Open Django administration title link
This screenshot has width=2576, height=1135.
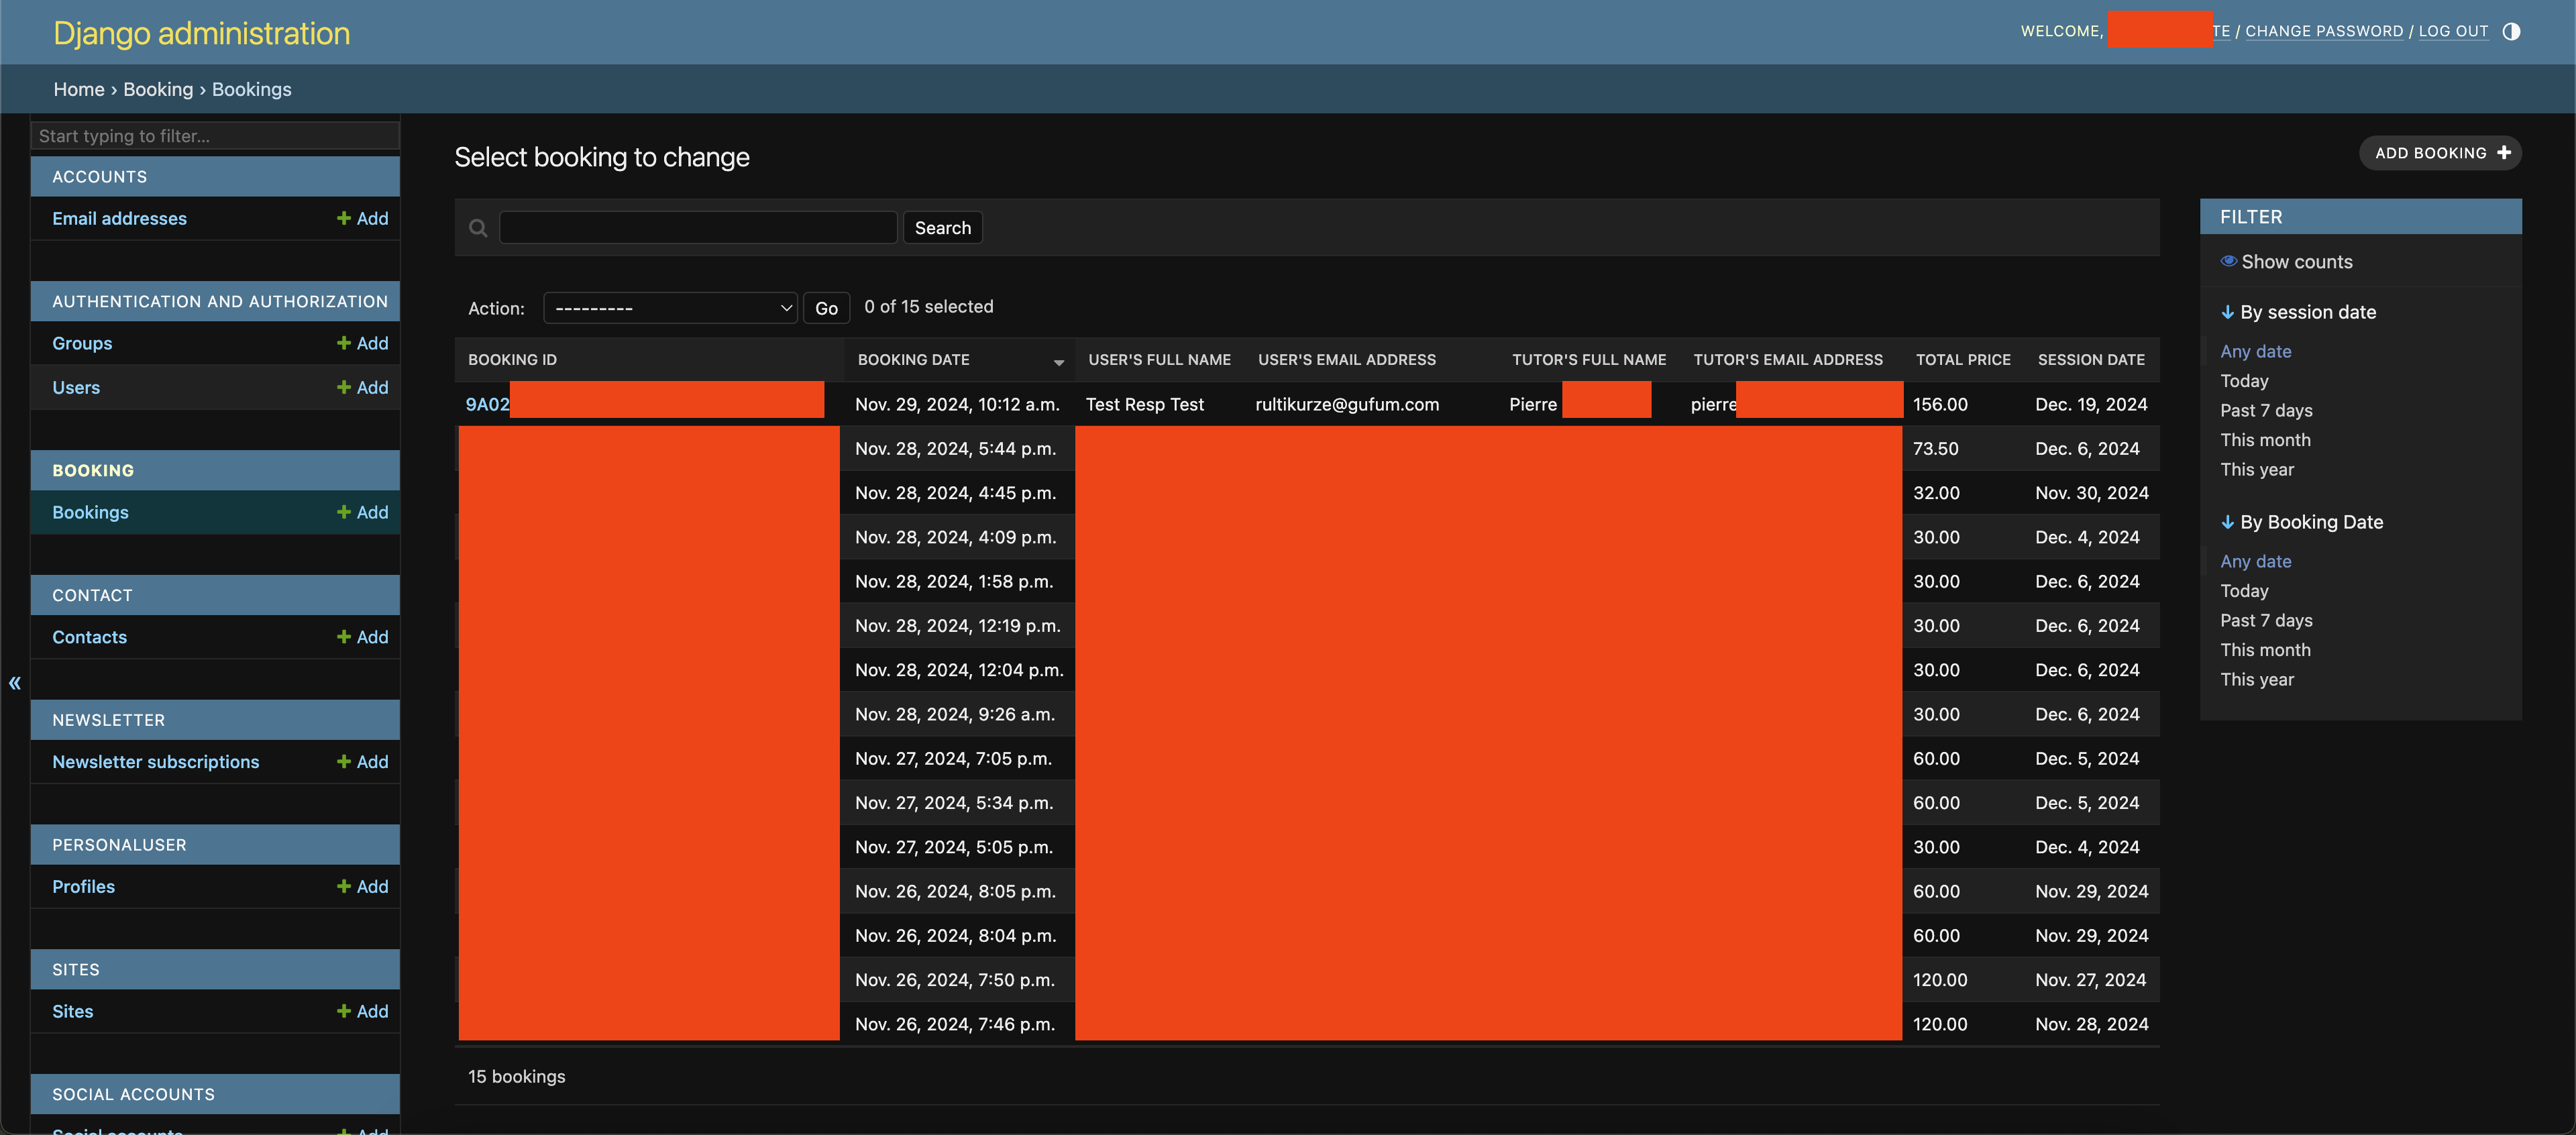click(x=201, y=33)
